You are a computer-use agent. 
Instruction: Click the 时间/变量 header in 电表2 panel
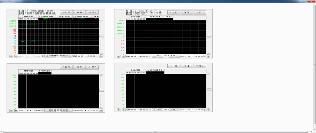click(x=136, y=16)
